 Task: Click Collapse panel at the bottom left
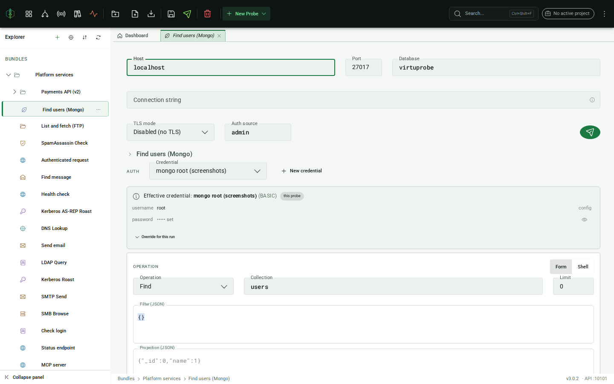pos(24,377)
